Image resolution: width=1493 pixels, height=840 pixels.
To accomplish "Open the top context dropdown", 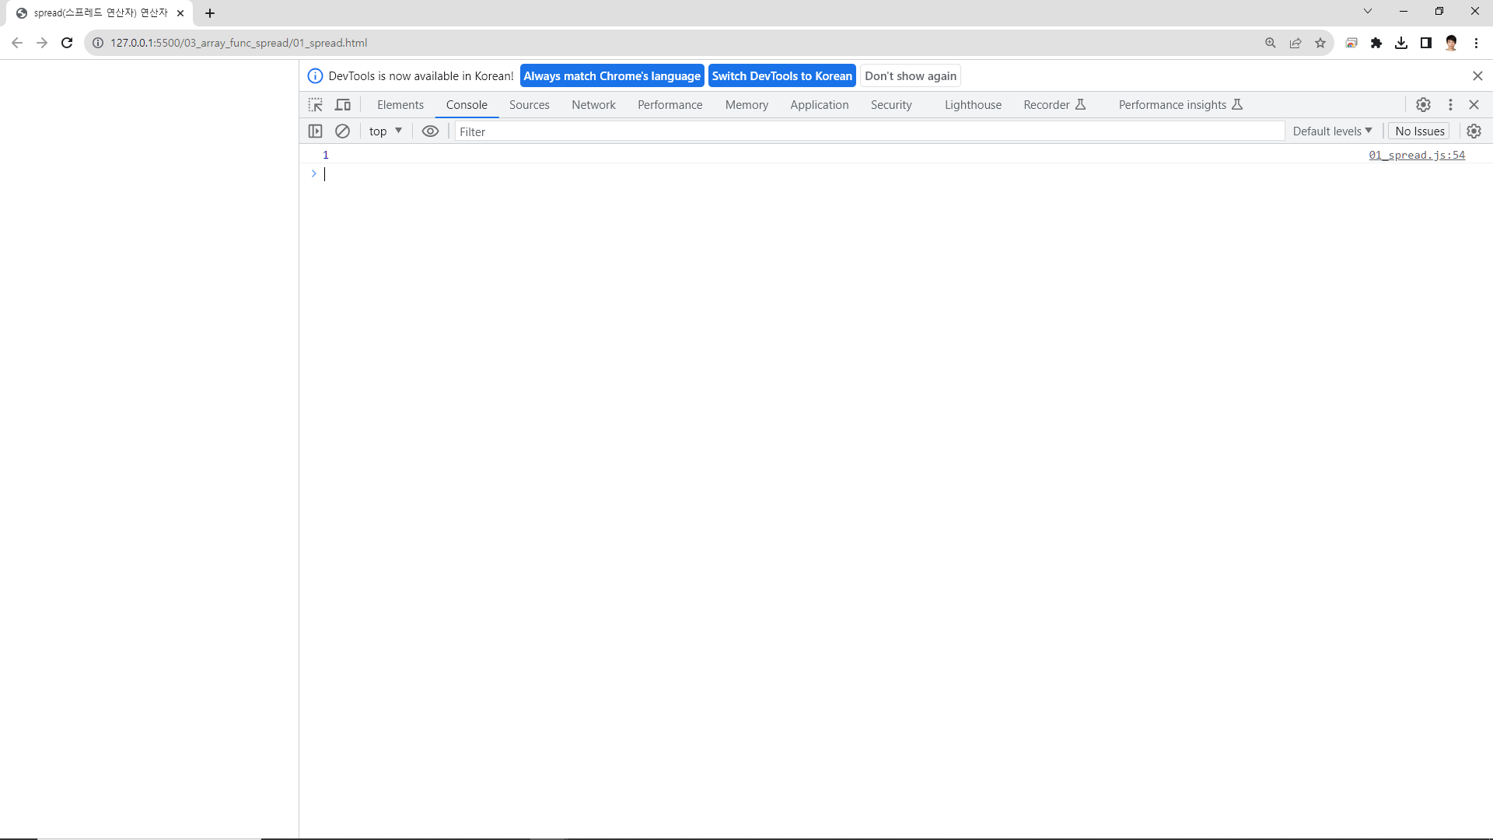I will click(x=385, y=131).
